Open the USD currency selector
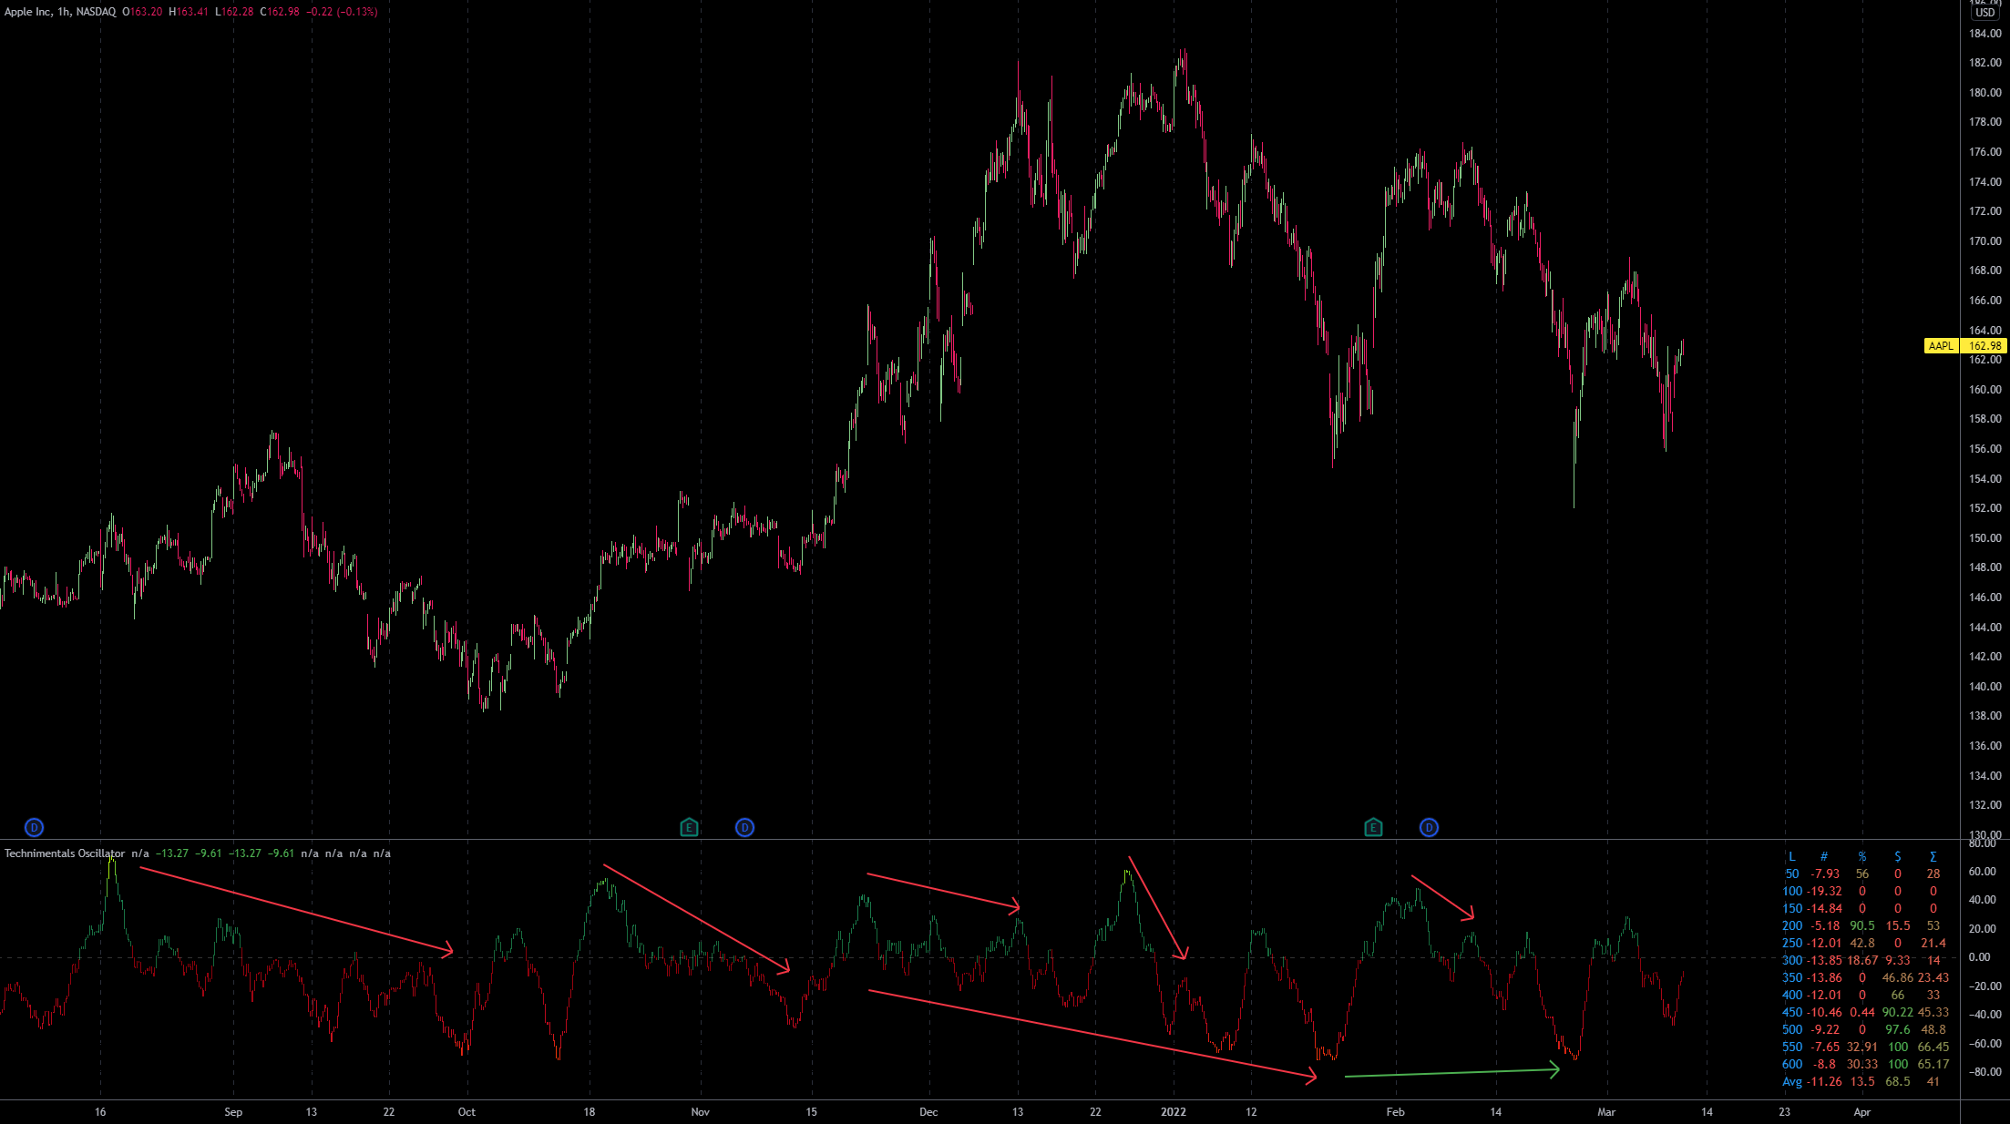Image resolution: width=2010 pixels, height=1124 pixels. 1984,13
